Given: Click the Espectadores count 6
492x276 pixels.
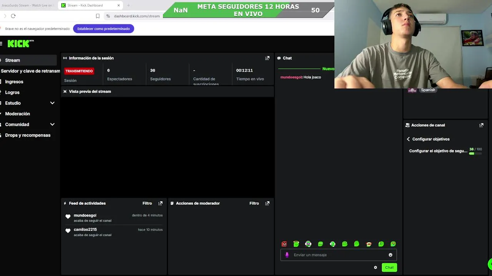Looking at the screenshot, I should 108,71.
